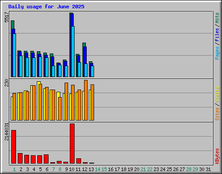Click the day 10 red KBytes bar

point(72,144)
